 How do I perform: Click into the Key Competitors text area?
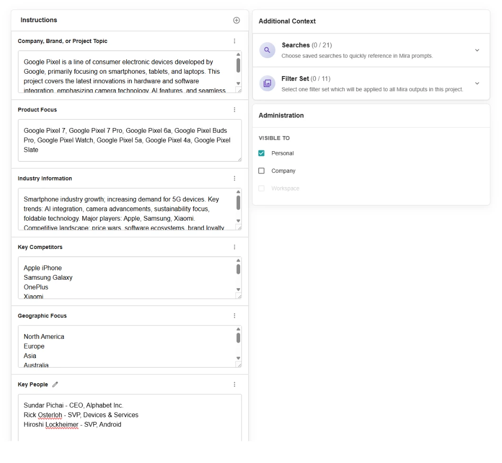pyautogui.click(x=130, y=278)
